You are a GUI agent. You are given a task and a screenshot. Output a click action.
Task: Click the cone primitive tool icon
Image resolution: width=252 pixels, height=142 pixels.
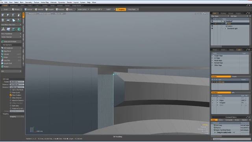(x=19, y=15)
